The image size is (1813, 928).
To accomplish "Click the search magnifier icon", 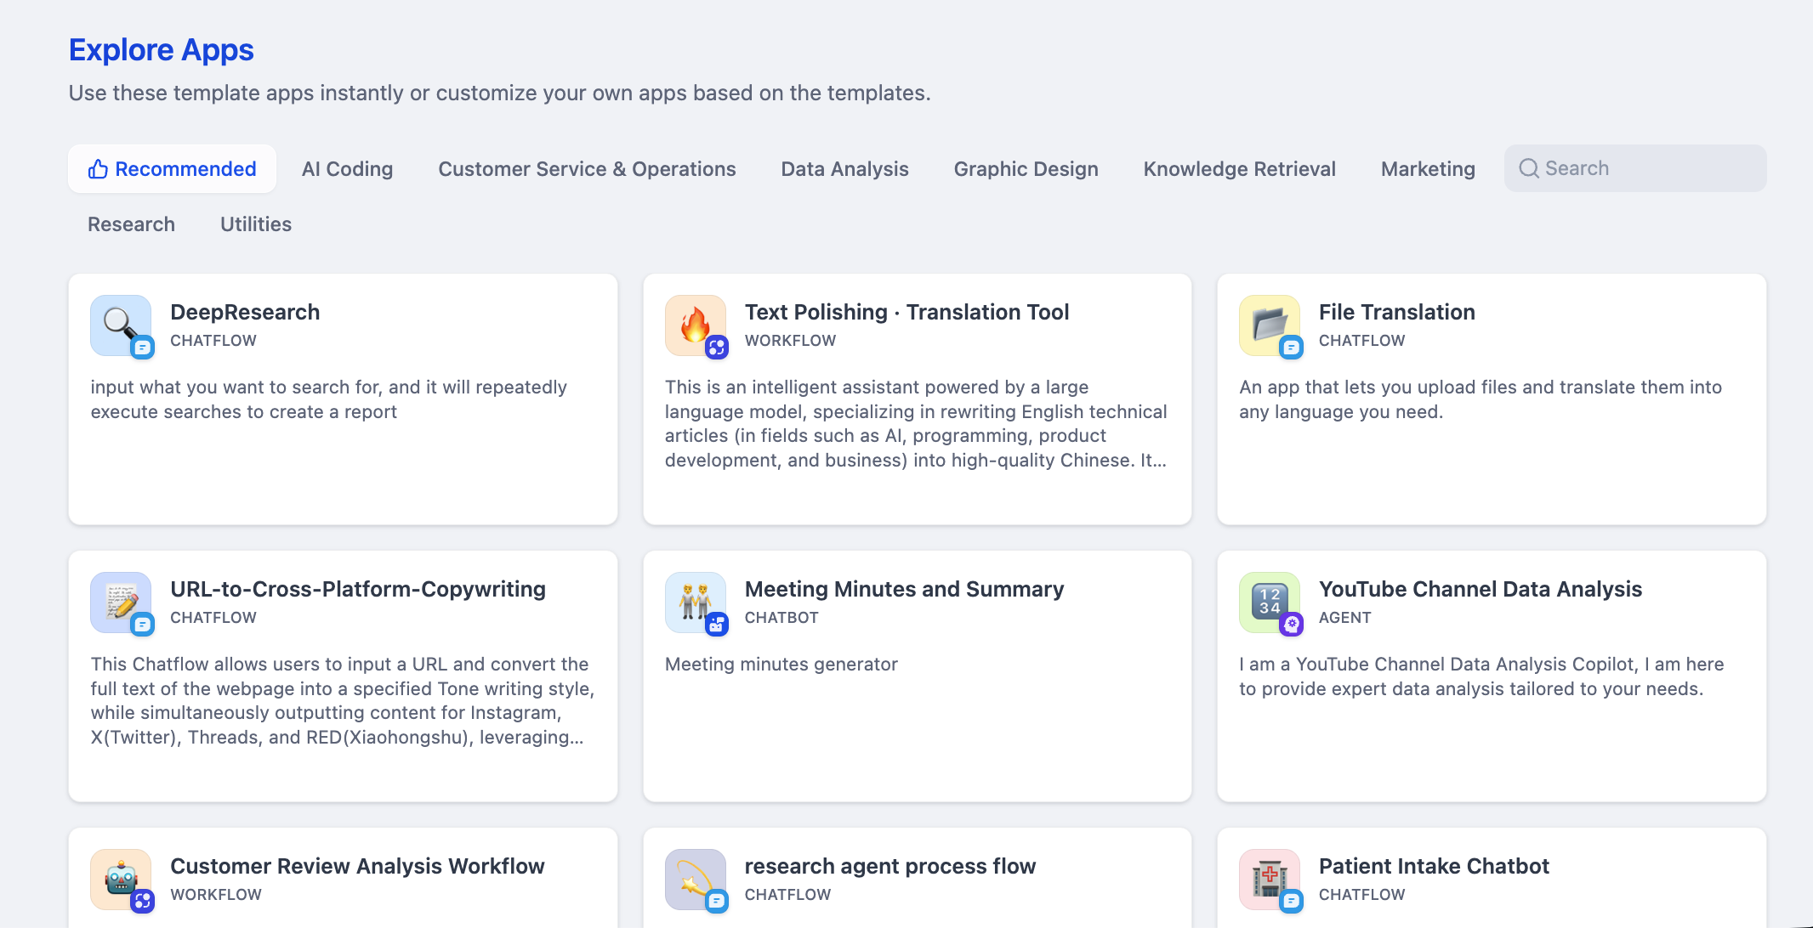I will point(1528,168).
